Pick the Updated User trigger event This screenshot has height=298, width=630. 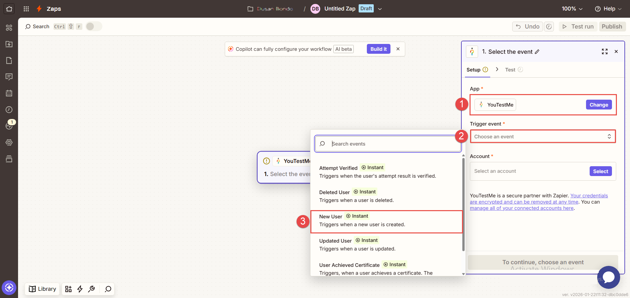tap(387, 245)
